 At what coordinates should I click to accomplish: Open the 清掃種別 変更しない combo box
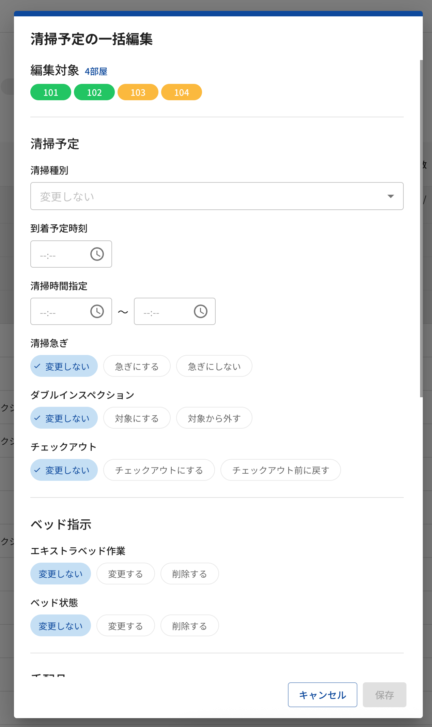click(204, 196)
